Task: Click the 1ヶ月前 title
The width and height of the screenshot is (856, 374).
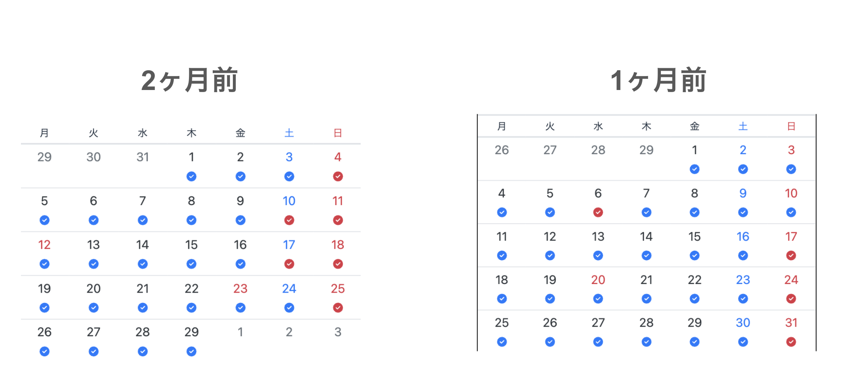Action: [x=658, y=80]
